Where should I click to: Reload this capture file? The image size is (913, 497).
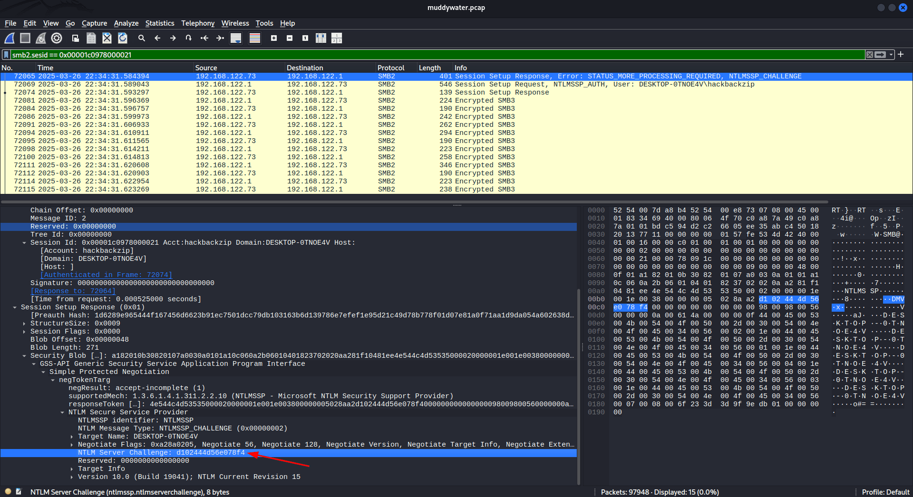pos(123,38)
